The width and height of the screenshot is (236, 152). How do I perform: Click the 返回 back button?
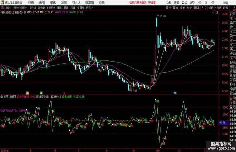[225, 8]
